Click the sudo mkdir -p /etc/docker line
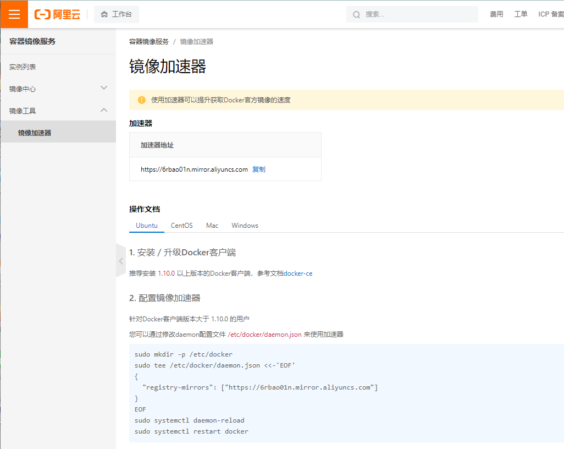The height and width of the screenshot is (449, 564). click(184, 354)
